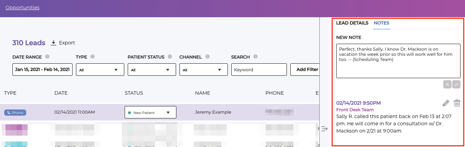The image size is (465, 147).
Task: Click help icon next to Date Range
Action: [x=47, y=57]
